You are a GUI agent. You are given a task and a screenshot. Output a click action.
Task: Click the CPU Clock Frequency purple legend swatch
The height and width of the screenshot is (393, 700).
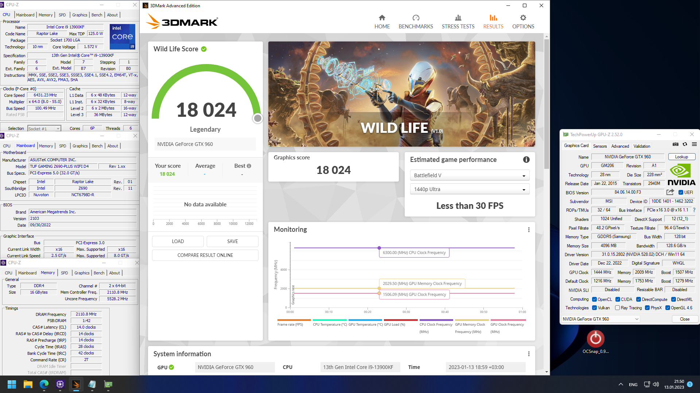pyautogui.click(x=436, y=320)
